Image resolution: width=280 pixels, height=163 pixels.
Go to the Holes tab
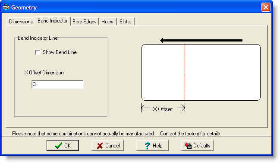(107, 22)
